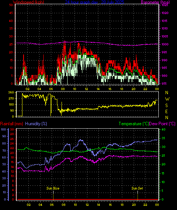Click the S compass letter
Image resolution: width=177 pixels, height=210 pixels.
(166, 106)
